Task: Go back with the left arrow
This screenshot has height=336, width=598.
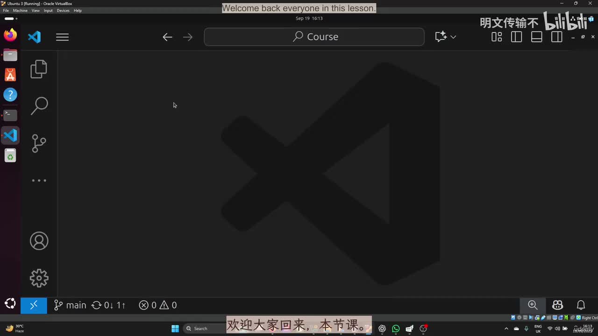Action: (x=167, y=37)
